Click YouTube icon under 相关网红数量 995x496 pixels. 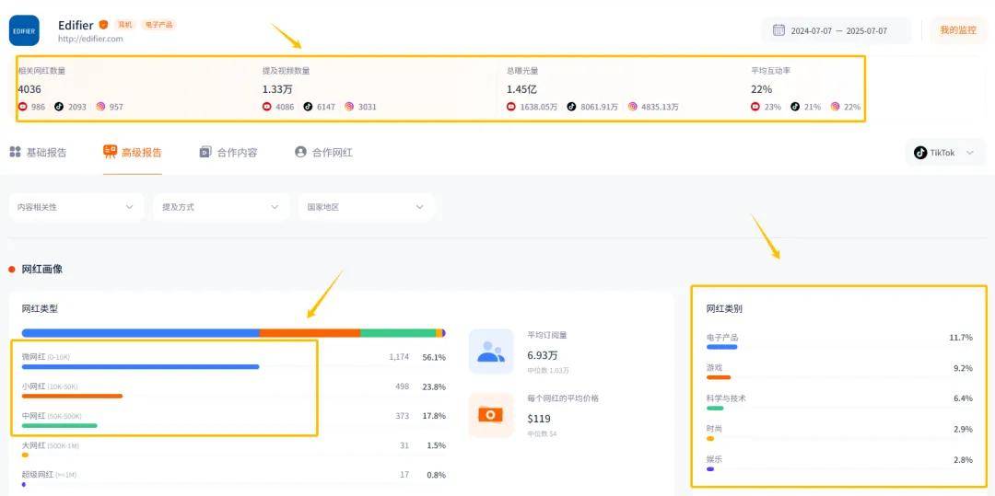(x=23, y=107)
